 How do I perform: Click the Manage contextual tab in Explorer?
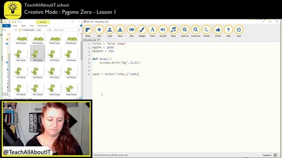(43, 22)
